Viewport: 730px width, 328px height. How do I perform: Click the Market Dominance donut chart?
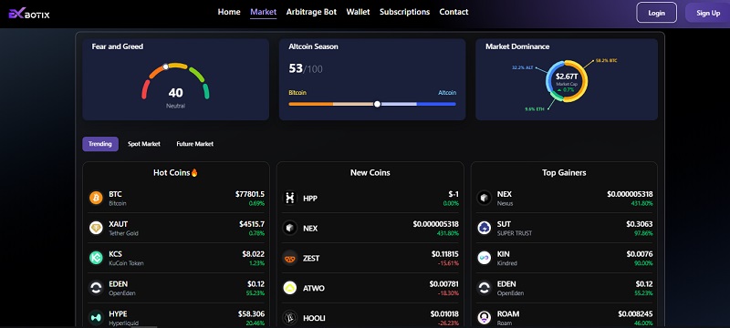tap(566, 81)
